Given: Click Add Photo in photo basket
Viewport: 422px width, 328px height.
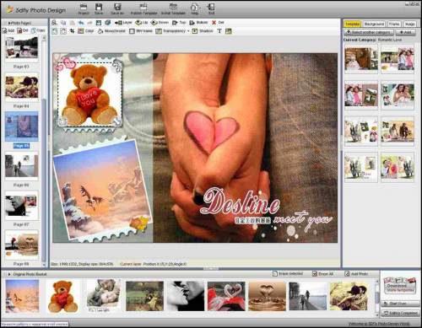Looking at the screenshot, I should click(x=356, y=273).
